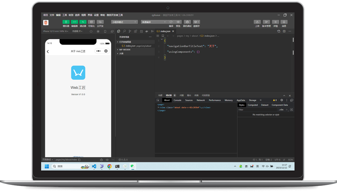Viewport: 337px width, 192px height.
Task: Click the upload (上传) icon
Action: (x=257, y=22)
